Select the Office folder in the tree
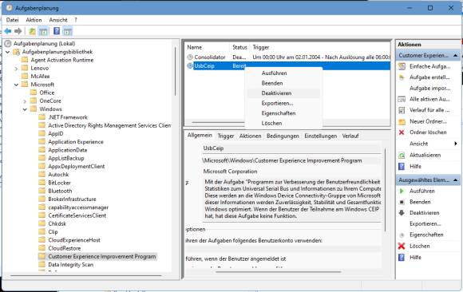This screenshot has width=463, height=292. pyautogui.click(x=47, y=93)
